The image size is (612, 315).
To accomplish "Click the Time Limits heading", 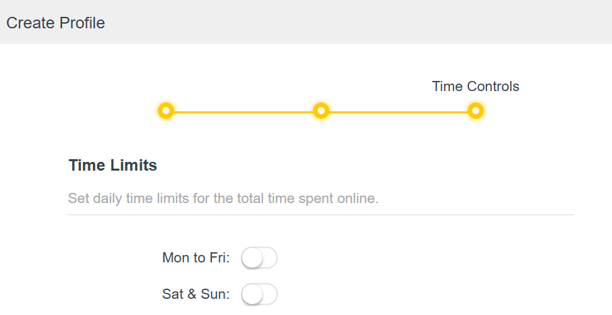I will tap(113, 165).
